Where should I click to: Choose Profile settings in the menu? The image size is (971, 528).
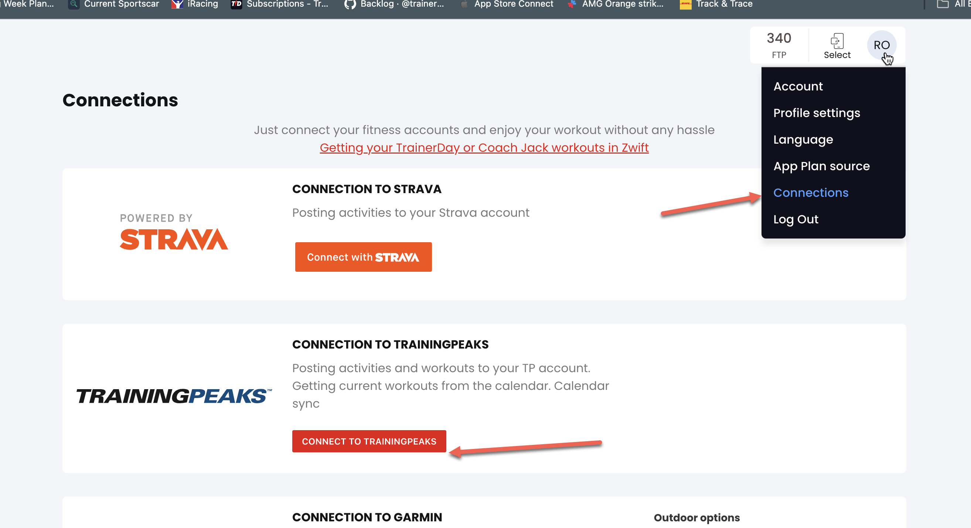coord(817,113)
